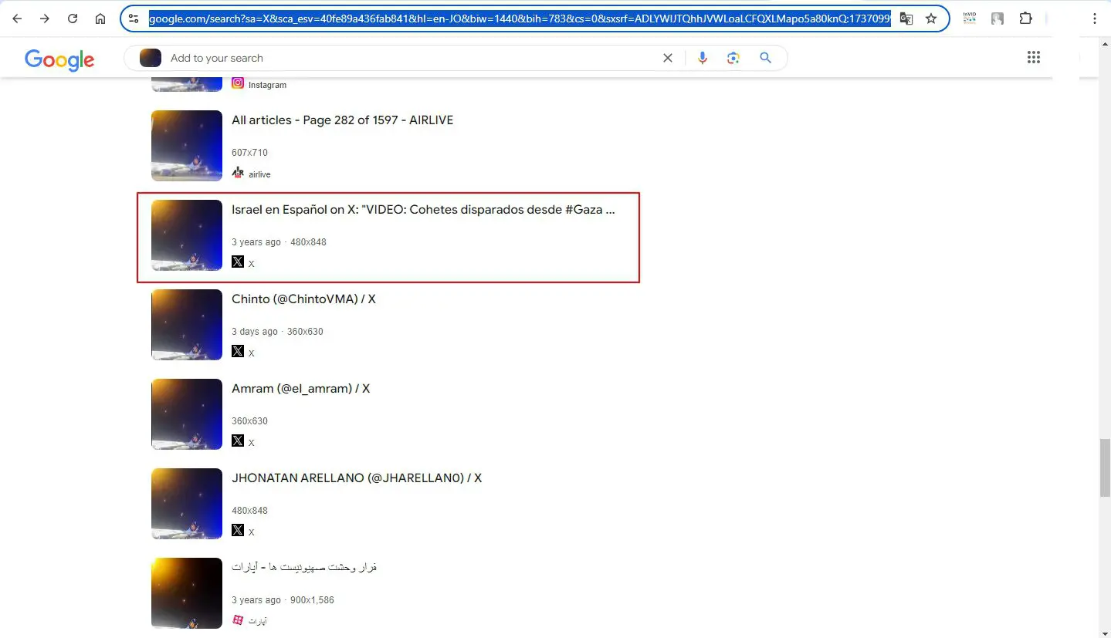1111x638 pixels.
Task: Search by image with Google Lens
Action: point(733,58)
